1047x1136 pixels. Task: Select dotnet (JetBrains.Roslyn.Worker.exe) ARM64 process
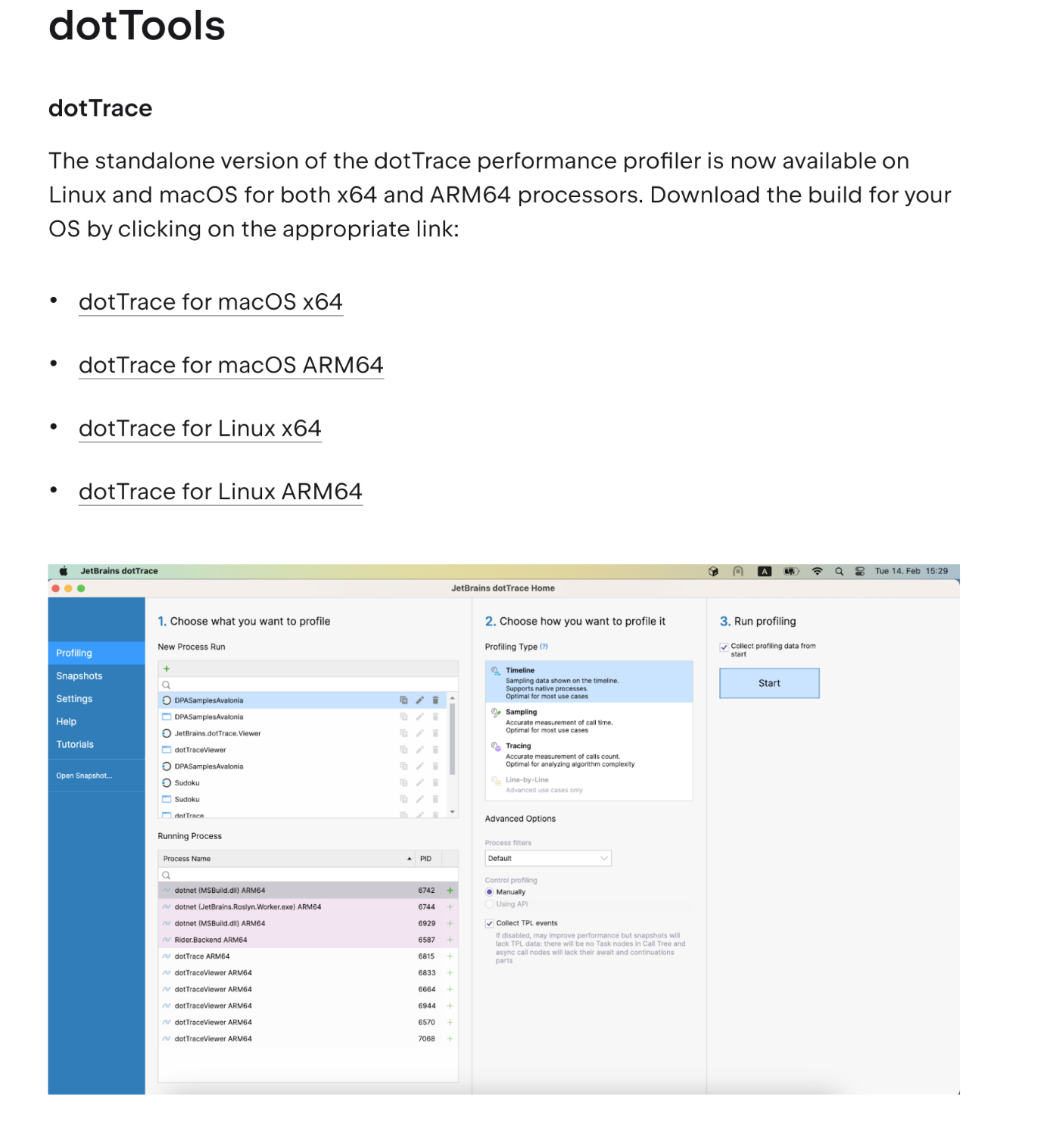(308, 907)
